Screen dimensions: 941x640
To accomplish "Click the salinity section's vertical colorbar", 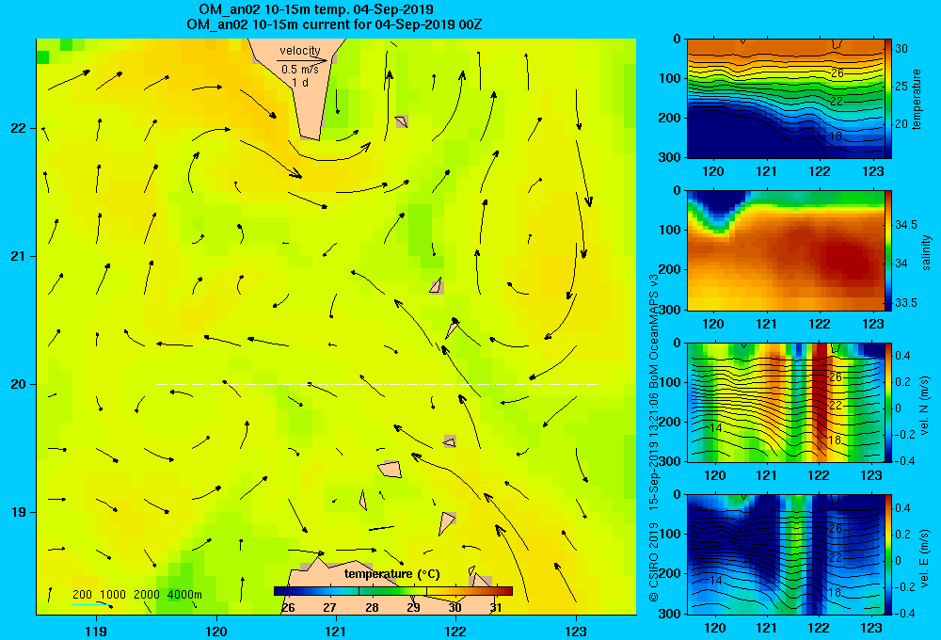I will (888, 250).
